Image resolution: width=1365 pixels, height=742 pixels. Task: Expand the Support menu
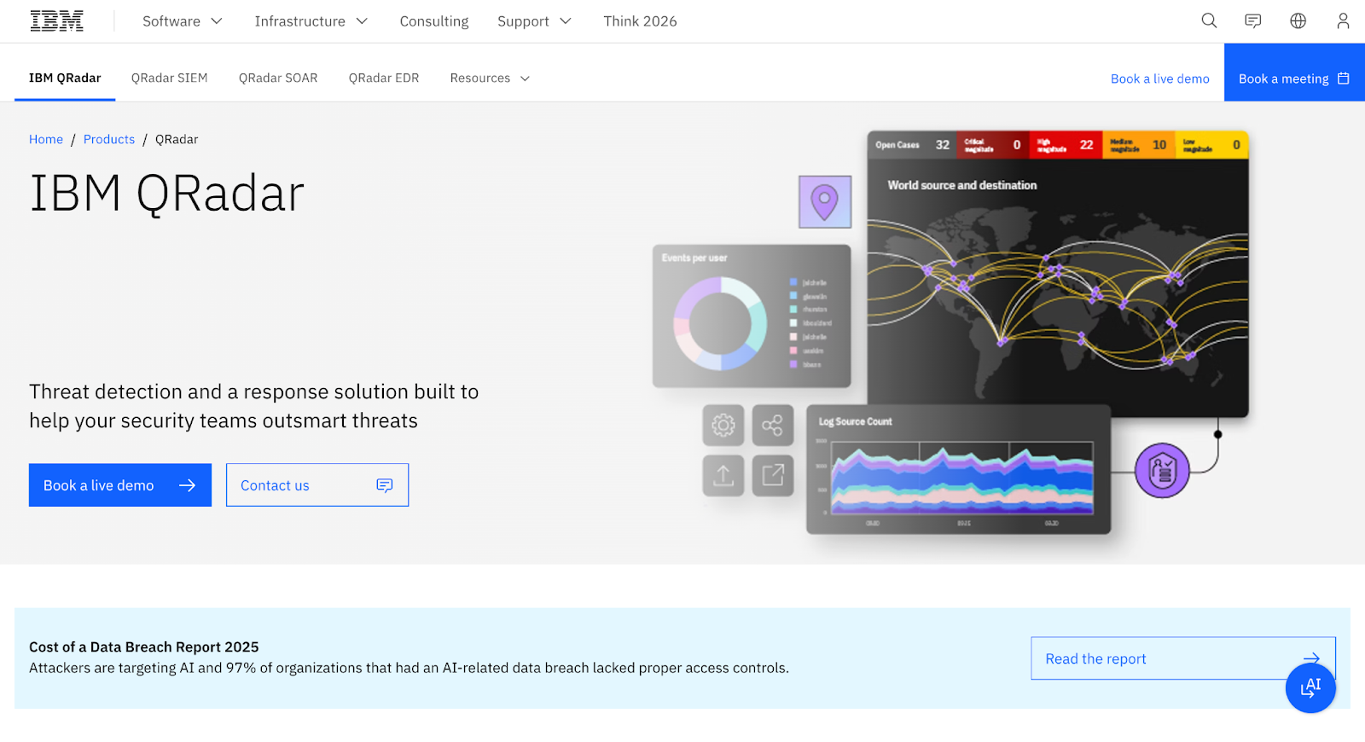[x=535, y=21]
